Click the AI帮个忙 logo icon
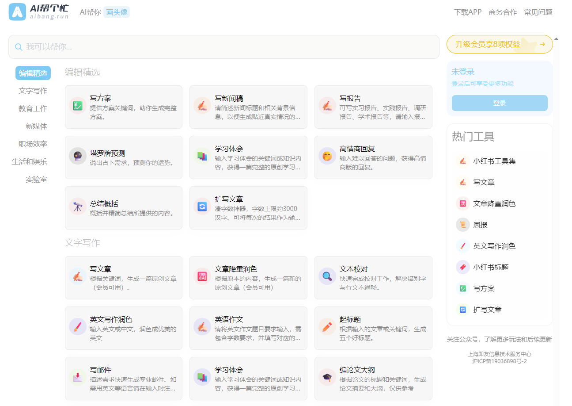Image resolution: width=572 pixels, height=406 pixels. pyautogui.click(x=18, y=12)
